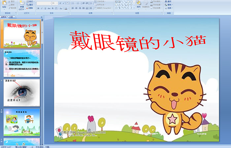231x148 pixels.
Task: Delete slide using the 删除 button
Action: pyautogui.click(x=30, y=8)
